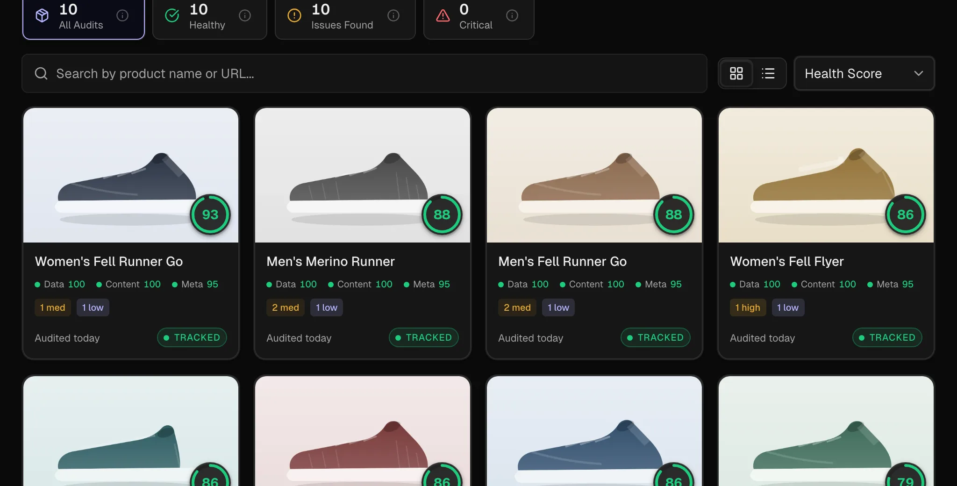957x486 pixels.
Task: Open Men's Fell Runner Go product title
Action: click(563, 261)
